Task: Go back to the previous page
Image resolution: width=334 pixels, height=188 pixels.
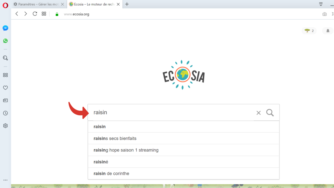Action: [x=17, y=14]
